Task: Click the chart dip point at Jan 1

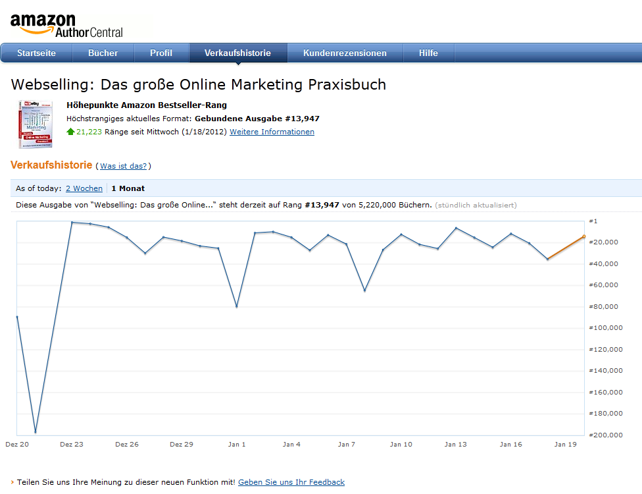Action: 237,306
